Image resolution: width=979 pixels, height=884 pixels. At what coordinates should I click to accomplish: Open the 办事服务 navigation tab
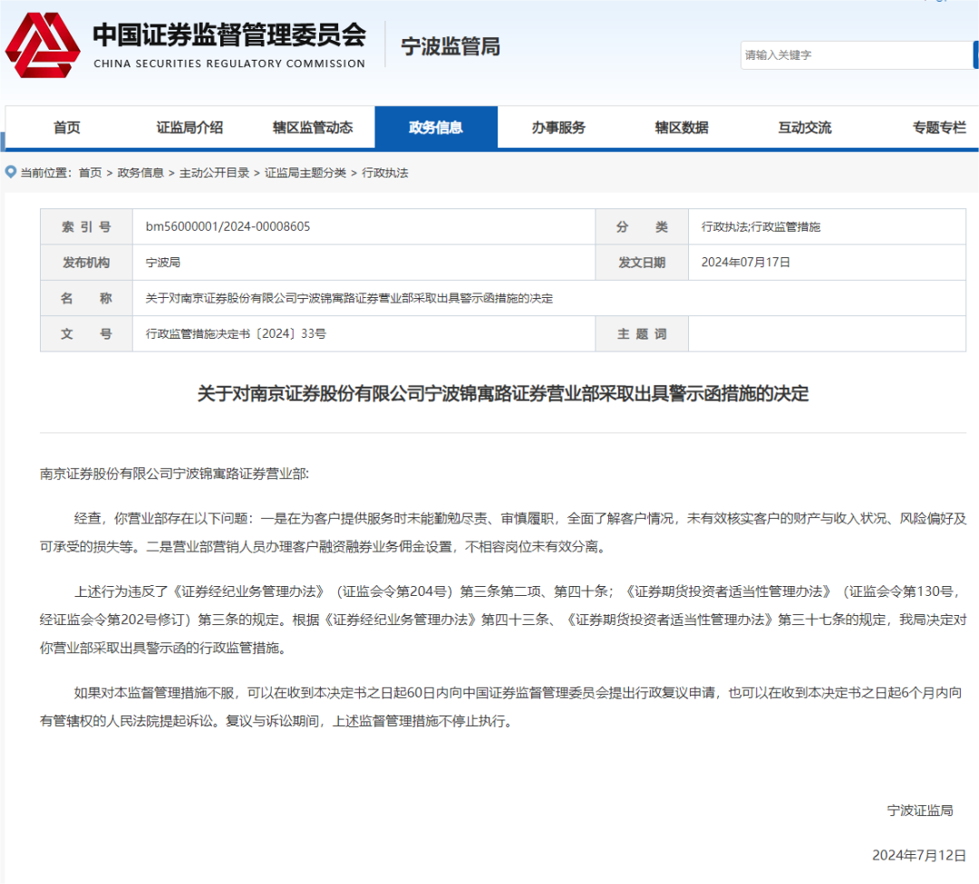(x=558, y=128)
